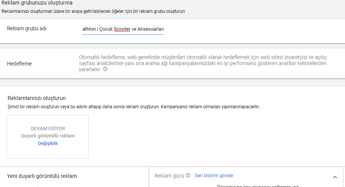
Task: Collapse the Reklam gücü panel chevron
Action: click(335, 177)
